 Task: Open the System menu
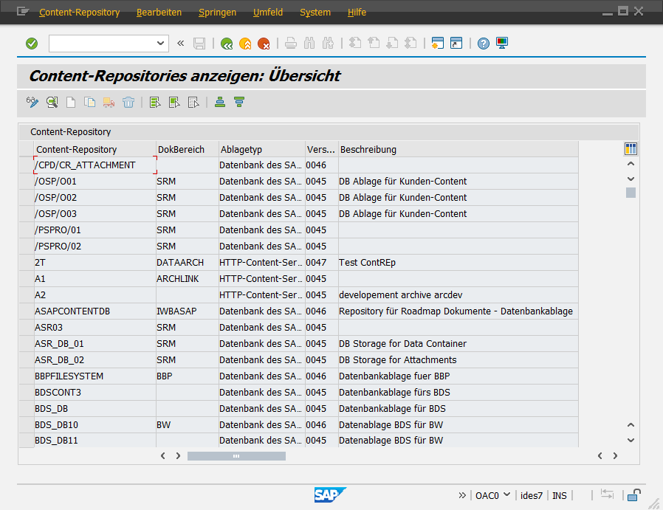click(315, 13)
